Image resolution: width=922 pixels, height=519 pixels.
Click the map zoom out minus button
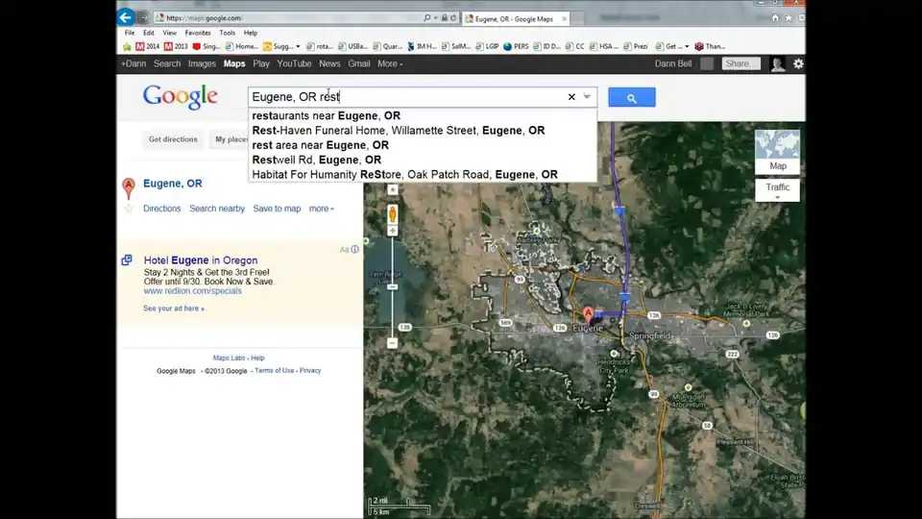click(392, 343)
